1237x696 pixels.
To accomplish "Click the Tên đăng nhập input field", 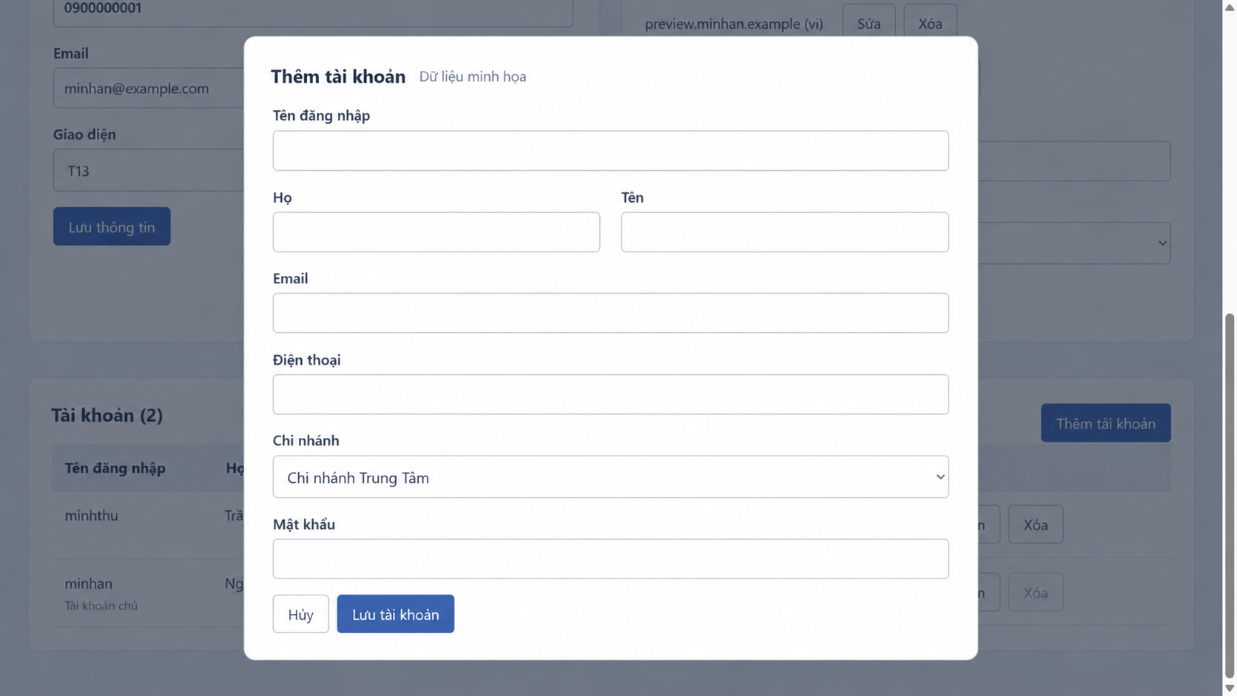I will pos(610,151).
